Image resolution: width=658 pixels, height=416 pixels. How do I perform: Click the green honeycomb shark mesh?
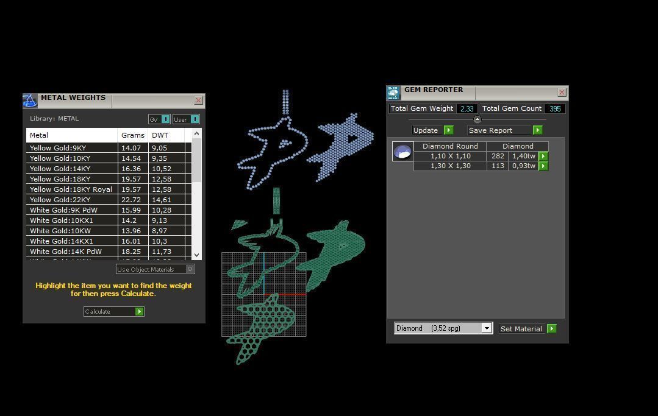(262, 329)
